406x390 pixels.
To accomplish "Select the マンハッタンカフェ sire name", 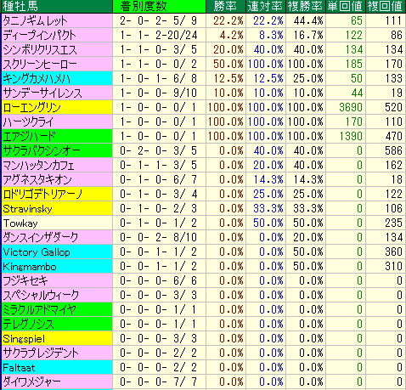I will [x=38, y=165].
